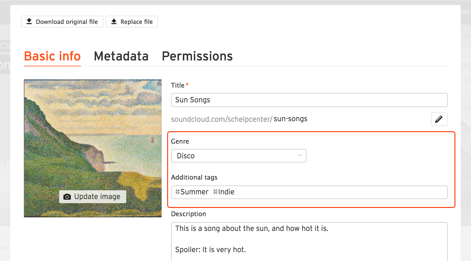The height and width of the screenshot is (261, 471).
Task: Click the pencil icon to edit track URL
Action: (x=439, y=119)
